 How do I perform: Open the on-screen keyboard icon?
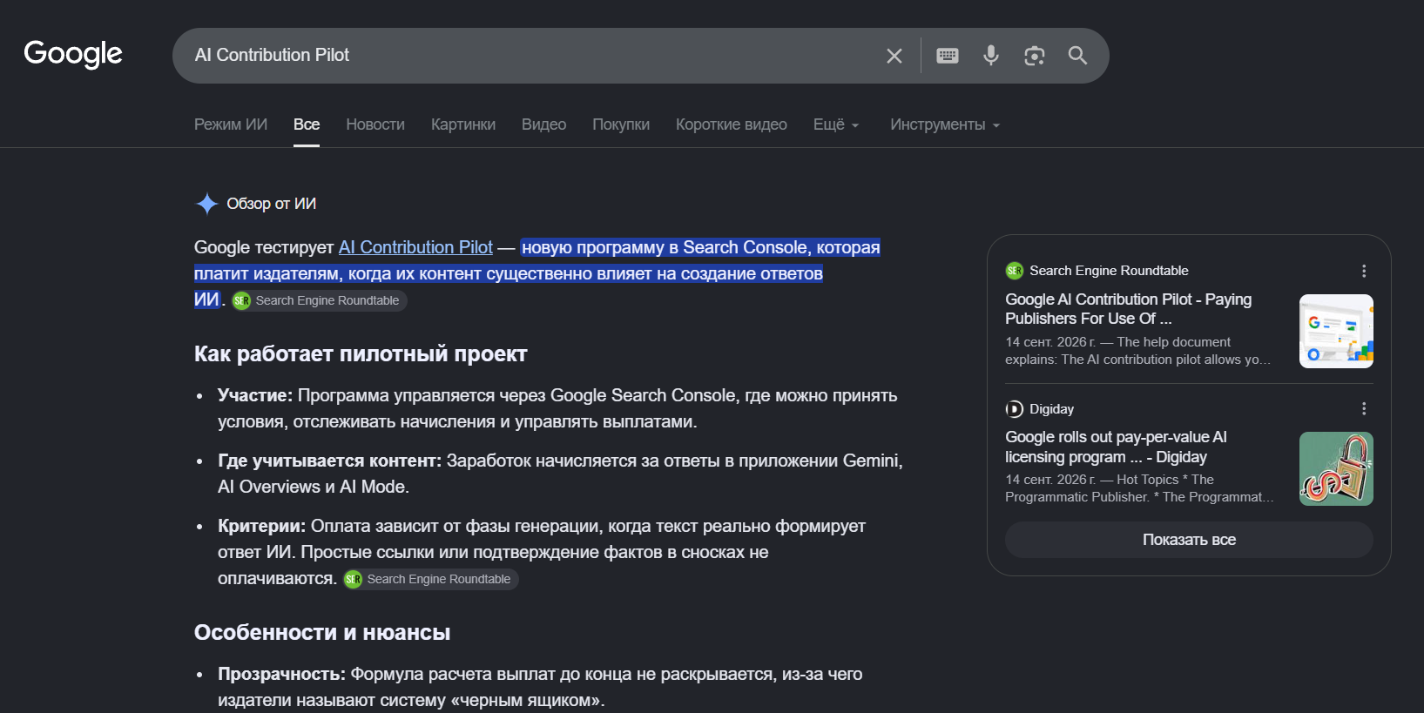[x=948, y=56]
